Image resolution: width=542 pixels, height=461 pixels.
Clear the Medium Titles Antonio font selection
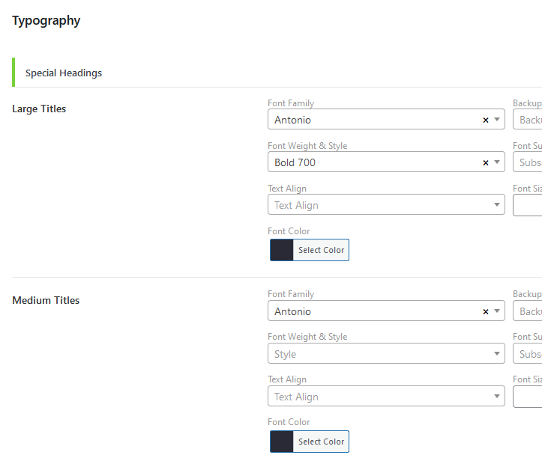485,311
